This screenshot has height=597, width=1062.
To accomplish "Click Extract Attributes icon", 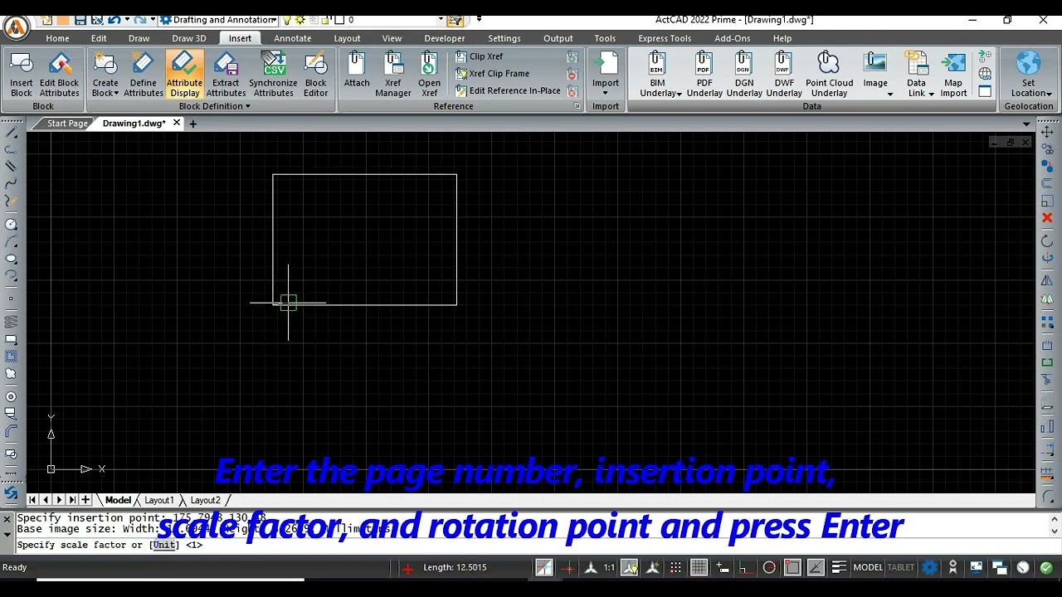I will (x=226, y=74).
